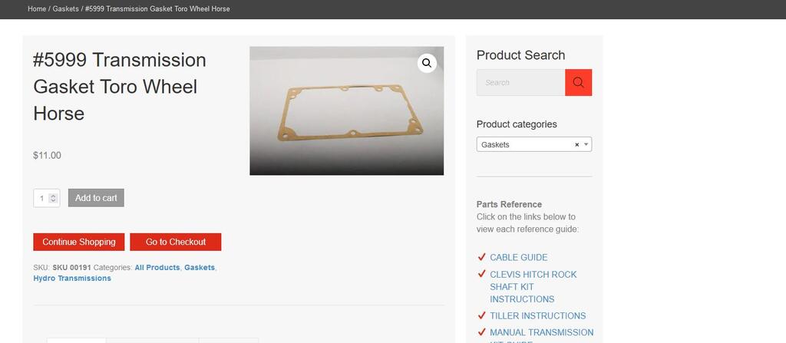
Task: Open the Product categories dropdown arrow
Action: 586,144
